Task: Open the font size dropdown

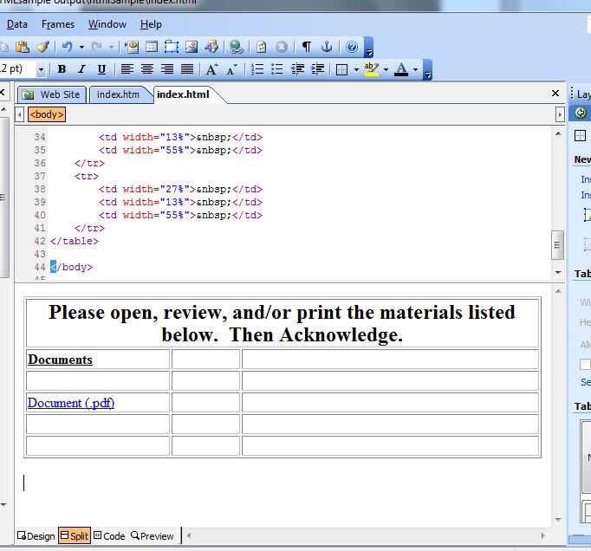Action: pos(41,69)
